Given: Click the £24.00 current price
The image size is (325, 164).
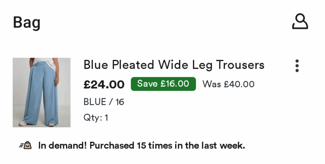Looking at the screenshot, I should (104, 85).
